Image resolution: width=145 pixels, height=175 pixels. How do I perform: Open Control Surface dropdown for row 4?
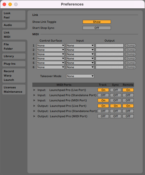51,59
